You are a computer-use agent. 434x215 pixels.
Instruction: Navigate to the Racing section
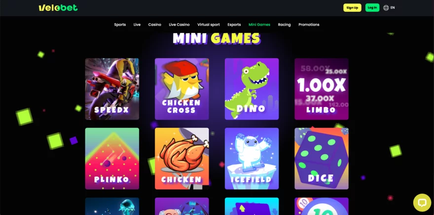pyautogui.click(x=284, y=25)
